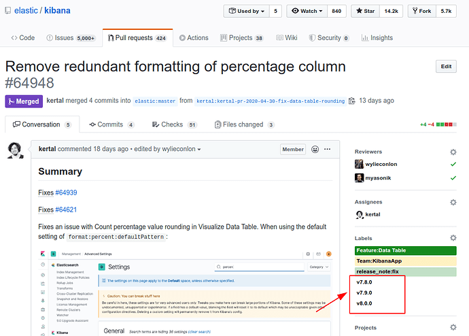Switch to the Issues tab
Screen dimensions: 469x336
tap(71, 38)
